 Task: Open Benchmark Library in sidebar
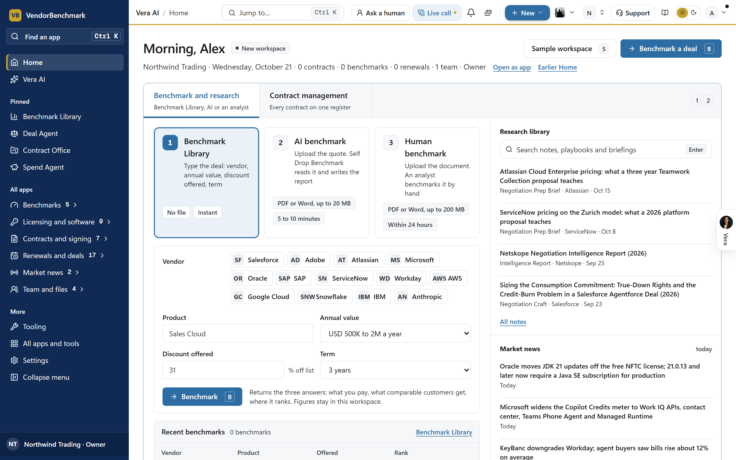click(65, 117)
